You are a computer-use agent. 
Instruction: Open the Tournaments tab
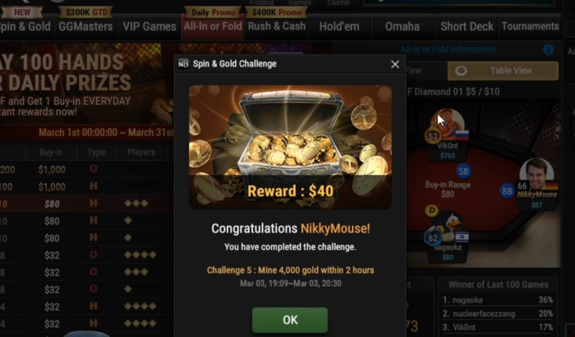(530, 26)
